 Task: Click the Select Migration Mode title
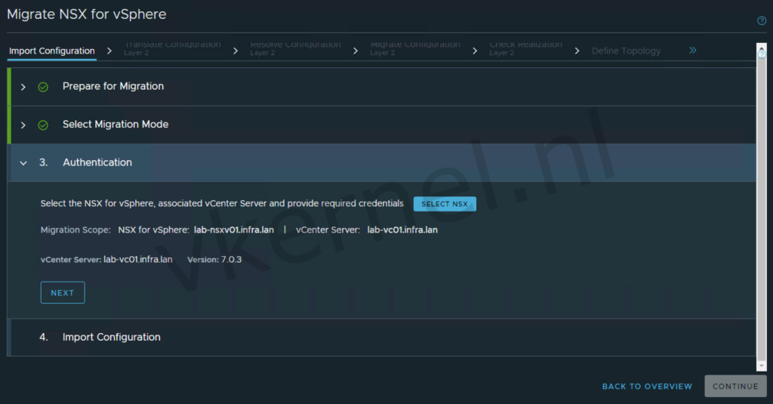[x=115, y=125]
